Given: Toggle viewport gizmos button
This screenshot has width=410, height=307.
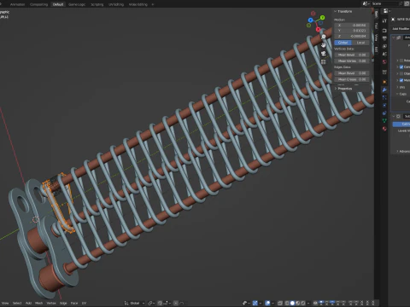Looking at the screenshot, I should 255,303.
